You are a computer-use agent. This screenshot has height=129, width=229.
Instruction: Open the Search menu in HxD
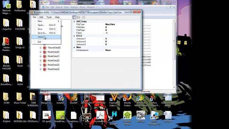tap(59, 7)
